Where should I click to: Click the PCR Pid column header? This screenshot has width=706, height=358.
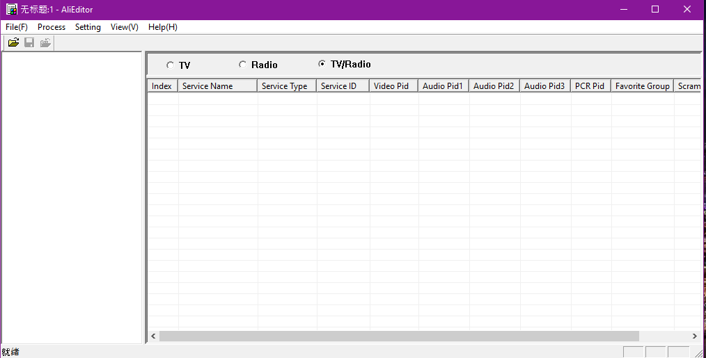click(x=590, y=86)
